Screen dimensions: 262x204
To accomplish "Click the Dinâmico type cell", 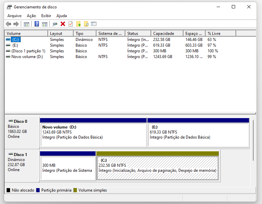I will coord(84,40).
